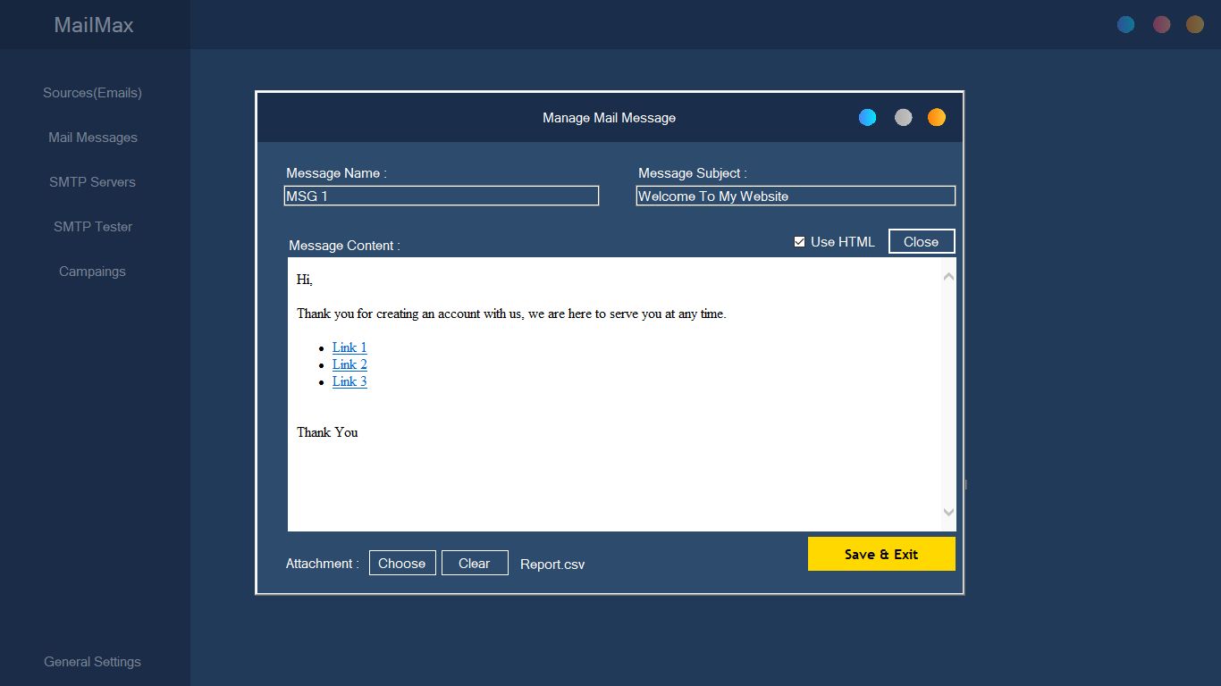Click inside the Message Subject field

795,196
